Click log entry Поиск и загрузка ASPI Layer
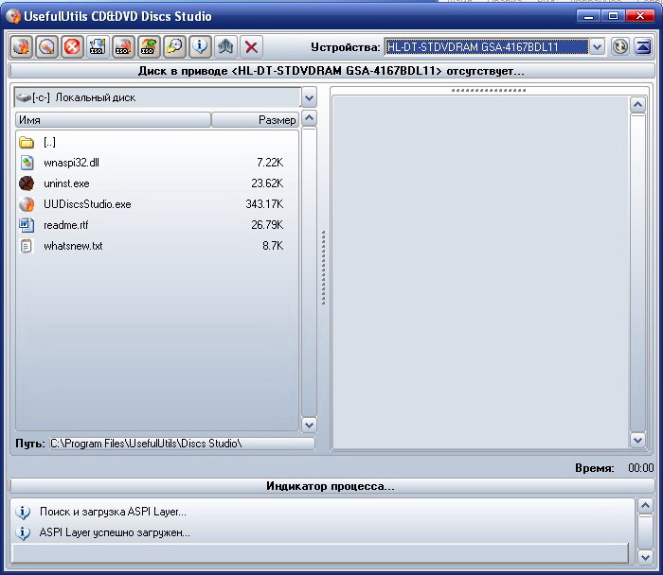 [x=113, y=512]
